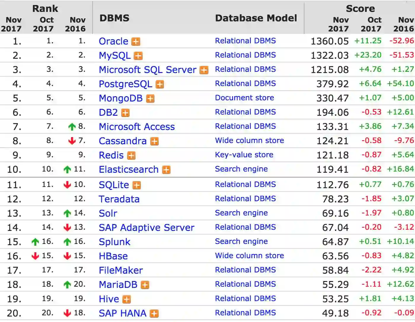This screenshot has width=415, height=322.
Task: Click the orange plus beside MongoDB
Action: click(x=150, y=99)
